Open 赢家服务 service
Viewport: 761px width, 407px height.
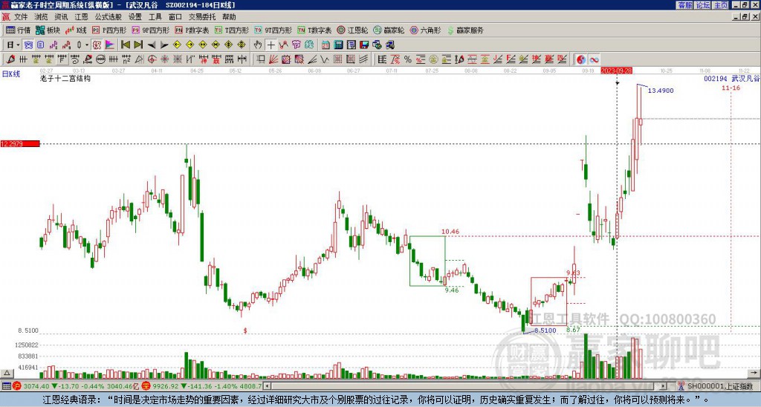pyautogui.click(x=465, y=30)
